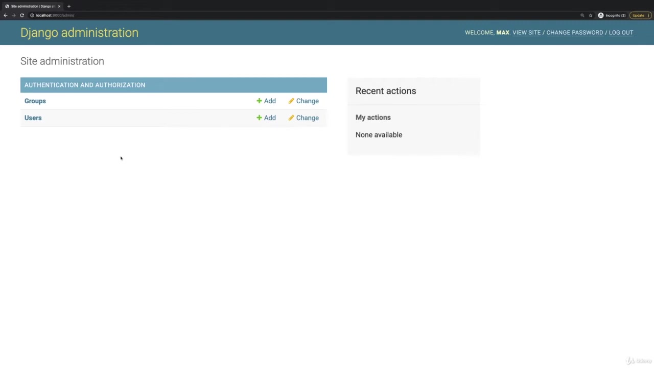Click the browser back arrow
The width and height of the screenshot is (654, 368).
point(6,15)
